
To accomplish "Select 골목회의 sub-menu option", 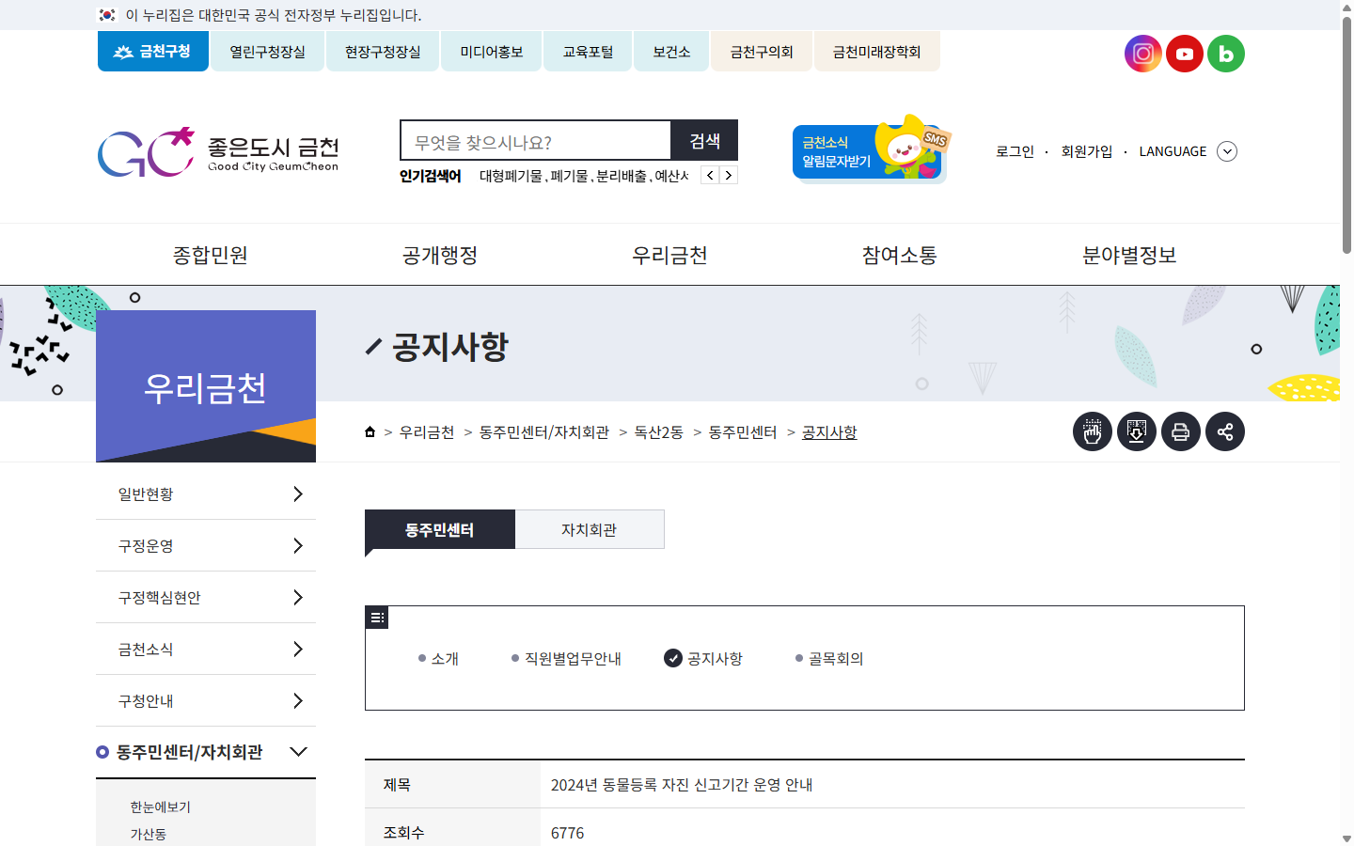I will tap(829, 659).
